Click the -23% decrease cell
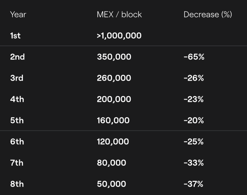This screenshot has height=195, width=247. click(x=194, y=99)
